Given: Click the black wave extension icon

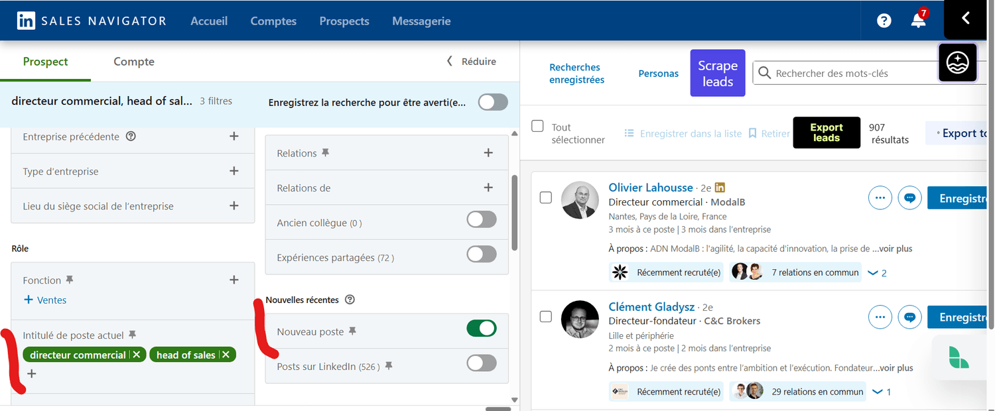Looking at the screenshot, I should click(x=958, y=63).
